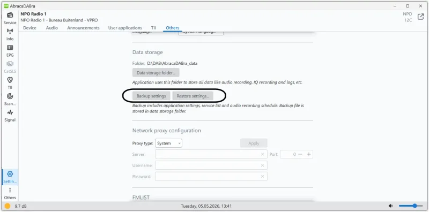This screenshot has height=212, width=429.
Task: Adjust the volume slider handle
Action: pyautogui.click(x=415, y=206)
